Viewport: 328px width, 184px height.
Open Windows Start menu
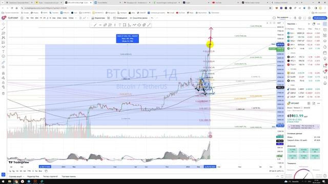point(3,181)
